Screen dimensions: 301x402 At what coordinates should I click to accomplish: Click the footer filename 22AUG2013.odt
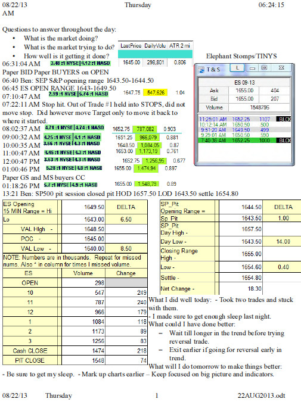[x=261, y=395]
